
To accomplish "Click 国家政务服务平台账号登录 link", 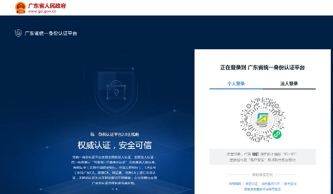I will coord(263,189).
